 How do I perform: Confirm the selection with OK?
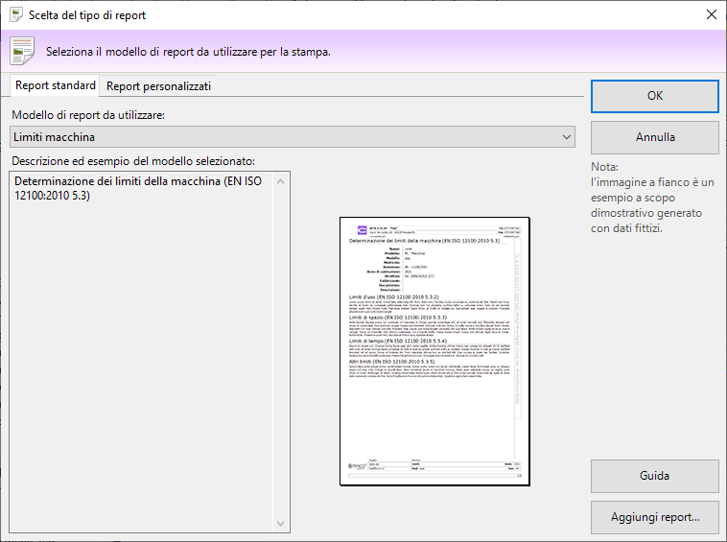(x=655, y=96)
